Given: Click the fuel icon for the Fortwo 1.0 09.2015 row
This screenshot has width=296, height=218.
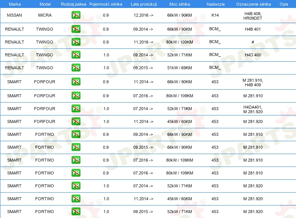Looking at the screenshot, I should pos(76,212).
